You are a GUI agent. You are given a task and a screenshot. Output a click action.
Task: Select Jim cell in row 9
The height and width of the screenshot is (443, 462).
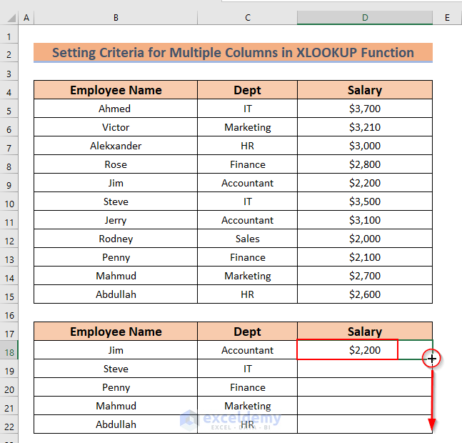coord(116,183)
